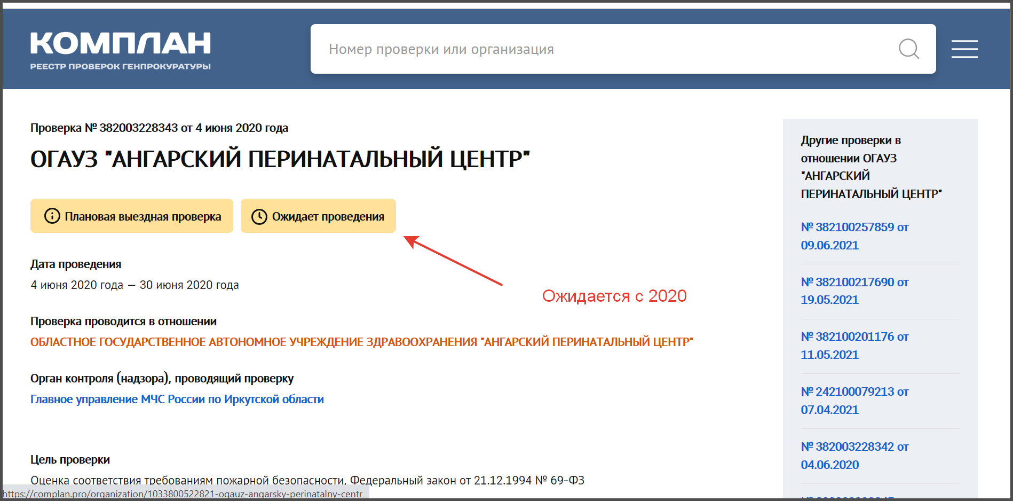Open inspection № 382100217690 от 19.05.2021
Screen dimensions: 1013x501
click(x=854, y=291)
